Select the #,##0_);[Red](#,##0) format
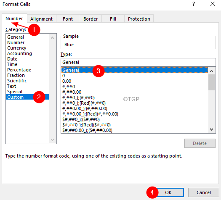221x200 pixels. 84,103
